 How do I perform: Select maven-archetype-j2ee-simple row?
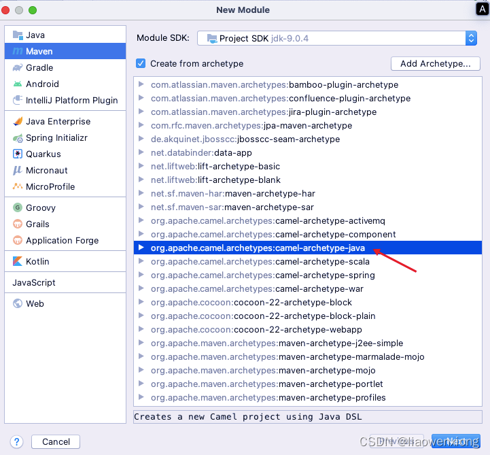point(307,343)
